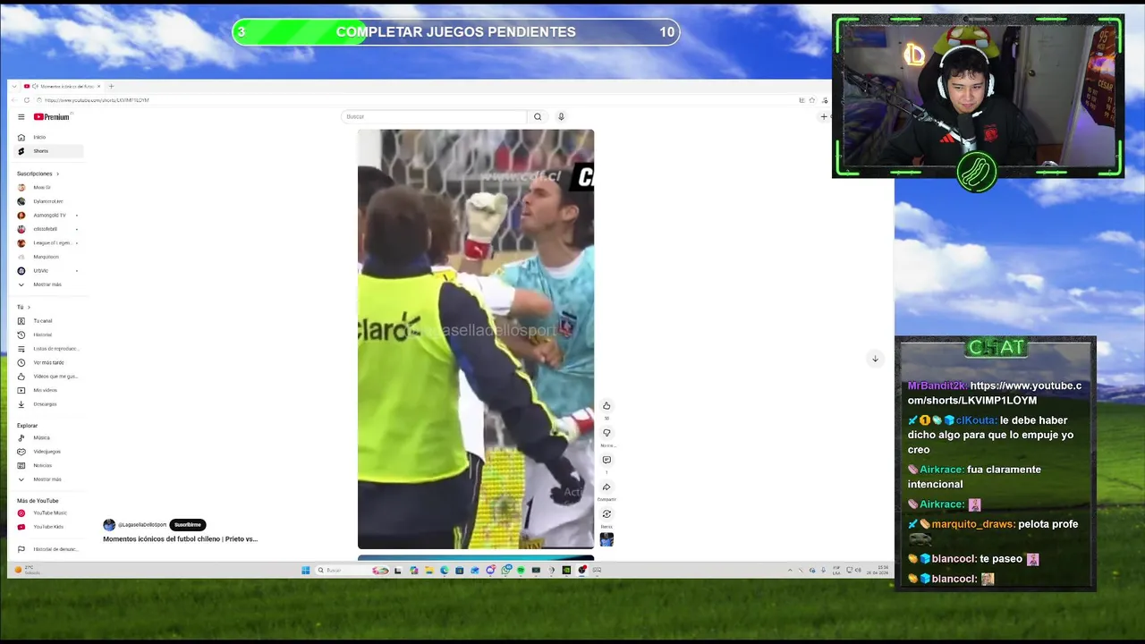Remix this Short
Viewport: 1145px width, 644px height.
606,514
